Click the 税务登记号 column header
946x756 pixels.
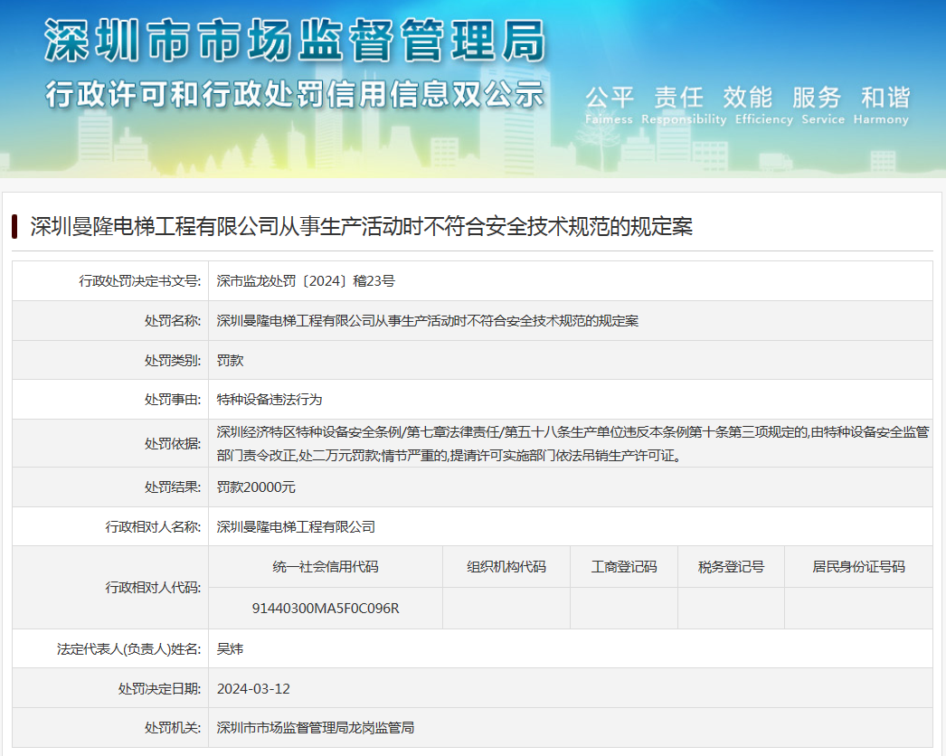(x=732, y=567)
